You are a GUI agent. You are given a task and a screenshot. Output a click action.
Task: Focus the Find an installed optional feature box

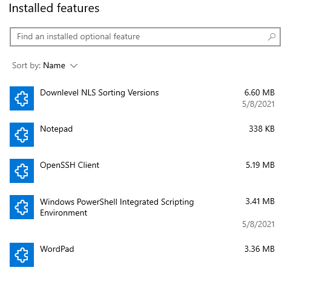pos(145,37)
